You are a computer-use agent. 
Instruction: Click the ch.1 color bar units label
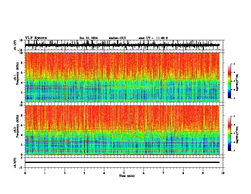(x=237, y=83)
